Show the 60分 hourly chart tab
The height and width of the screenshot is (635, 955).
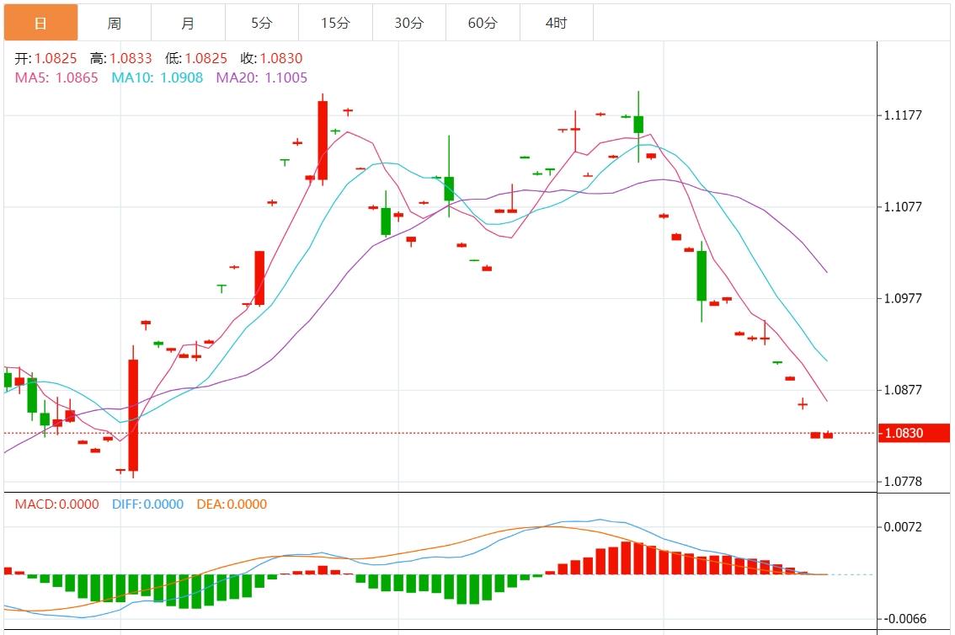point(483,23)
